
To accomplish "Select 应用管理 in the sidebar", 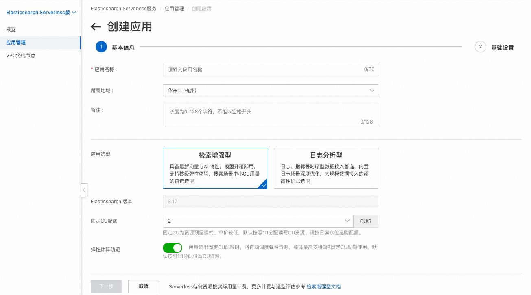I will (40, 43).
